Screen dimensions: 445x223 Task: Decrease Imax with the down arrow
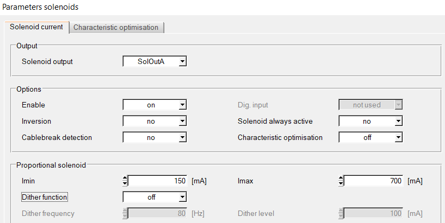(341, 184)
